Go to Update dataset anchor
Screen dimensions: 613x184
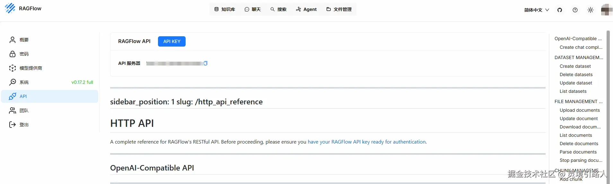576,83
